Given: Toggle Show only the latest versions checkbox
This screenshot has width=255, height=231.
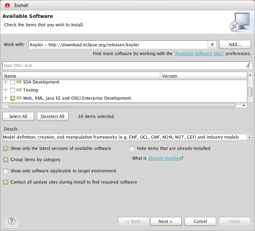Looking at the screenshot, I should click(x=6, y=148).
